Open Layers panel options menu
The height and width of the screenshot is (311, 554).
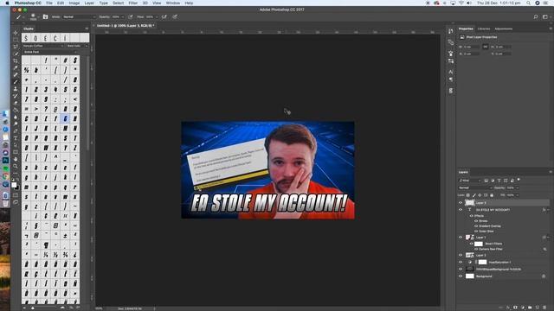(x=551, y=172)
